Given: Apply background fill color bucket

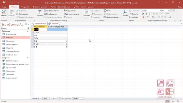Looking at the screenshot, I should tap(153, 17).
